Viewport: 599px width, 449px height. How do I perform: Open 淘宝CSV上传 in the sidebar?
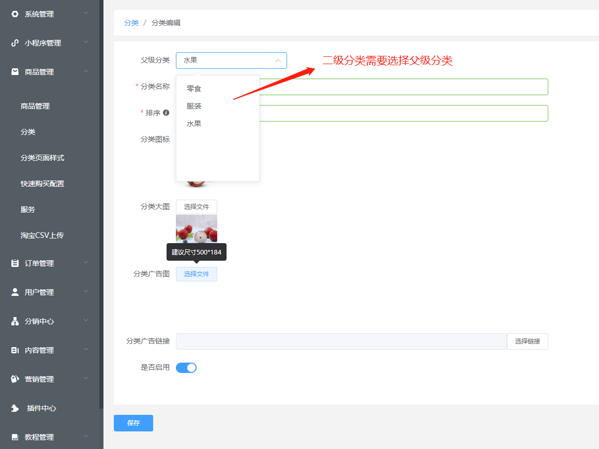[42, 235]
